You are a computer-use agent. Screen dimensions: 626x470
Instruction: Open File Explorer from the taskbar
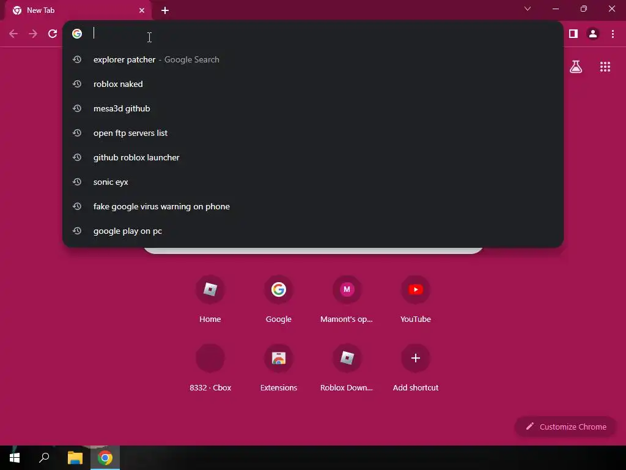click(x=75, y=458)
